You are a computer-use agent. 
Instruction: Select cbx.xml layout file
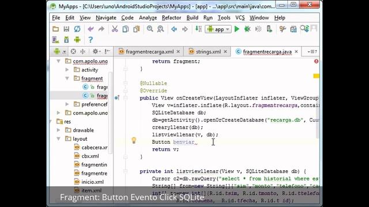tap(86, 156)
